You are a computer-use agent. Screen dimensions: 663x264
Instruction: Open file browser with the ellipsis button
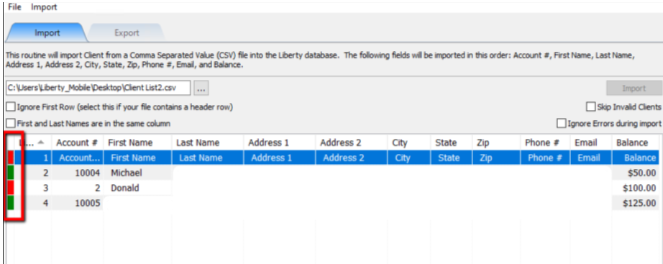tap(201, 88)
